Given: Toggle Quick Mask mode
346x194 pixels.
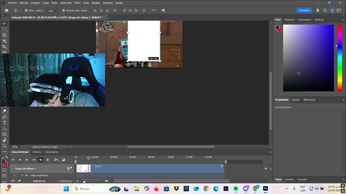Looking at the screenshot, I should click(x=4, y=170).
